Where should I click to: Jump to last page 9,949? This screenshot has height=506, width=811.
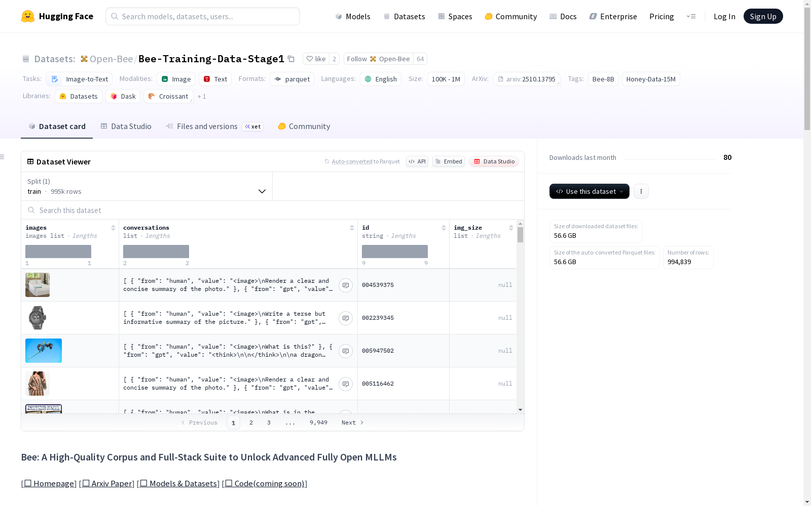click(319, 423)
